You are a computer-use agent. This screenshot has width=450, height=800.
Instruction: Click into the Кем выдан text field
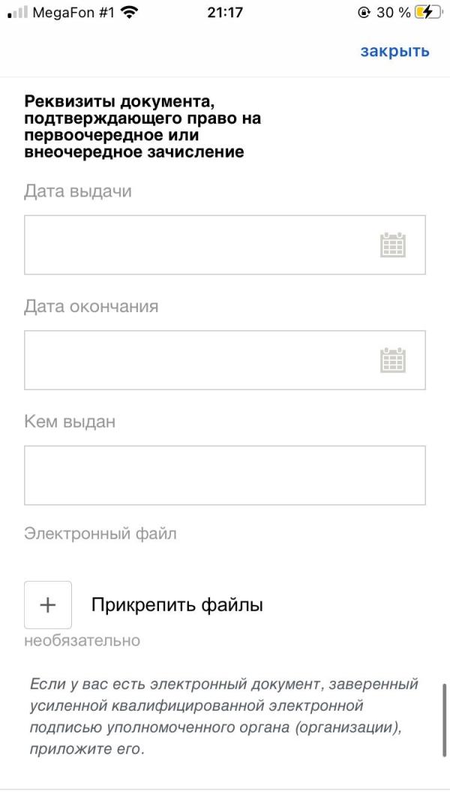(224, 475)
